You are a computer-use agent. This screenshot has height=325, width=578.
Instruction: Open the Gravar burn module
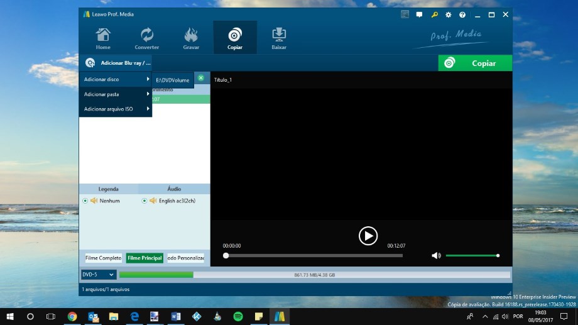191,38
